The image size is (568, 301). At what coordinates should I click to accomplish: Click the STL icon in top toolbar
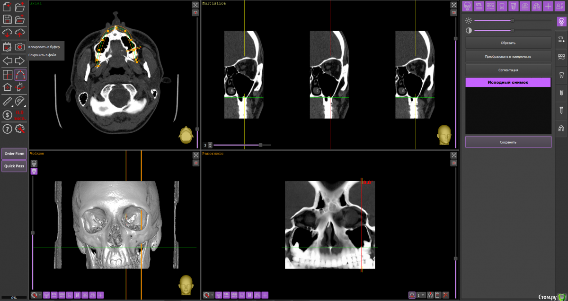(x=479, y=6)
